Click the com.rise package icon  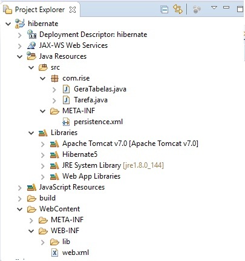(x=54, y=78)
